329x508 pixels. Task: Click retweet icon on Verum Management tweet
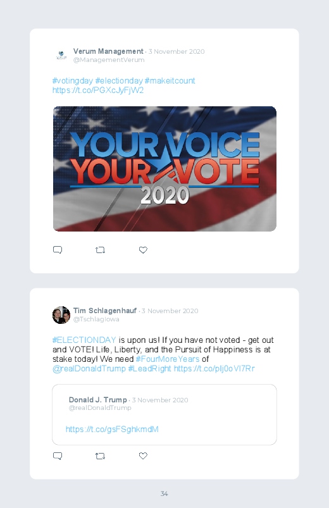pyautogui.click(x=100, y=250)
